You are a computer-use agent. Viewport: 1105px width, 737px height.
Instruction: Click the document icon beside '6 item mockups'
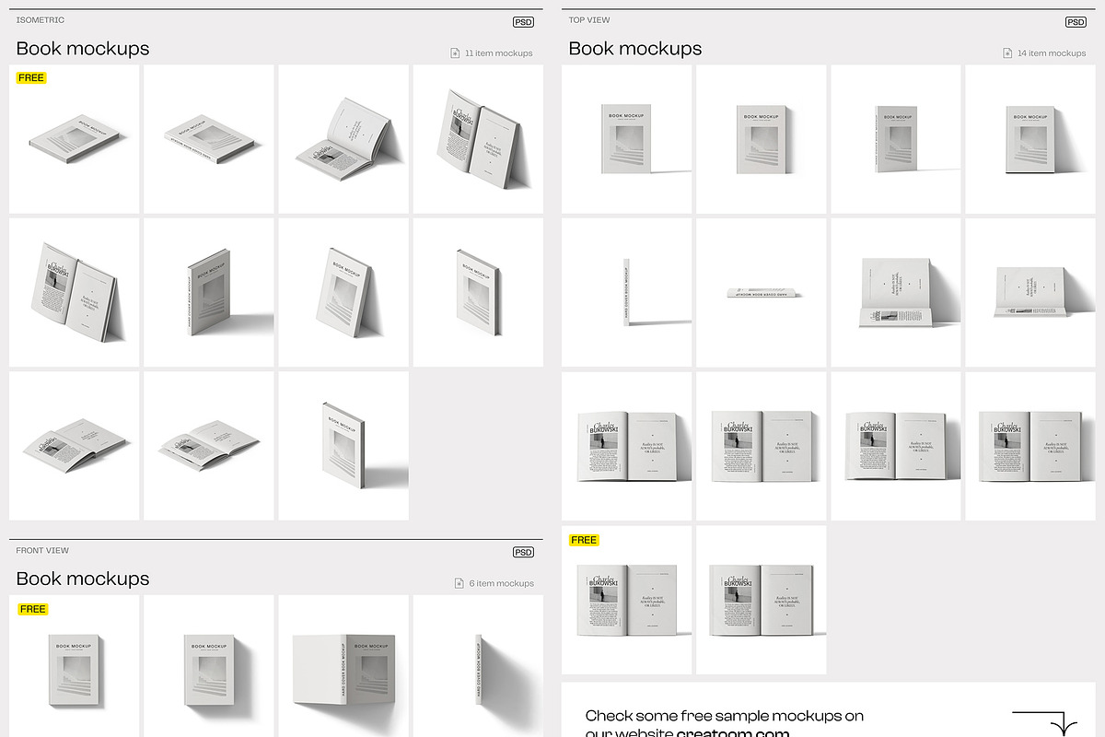click(x=459, y=583)
